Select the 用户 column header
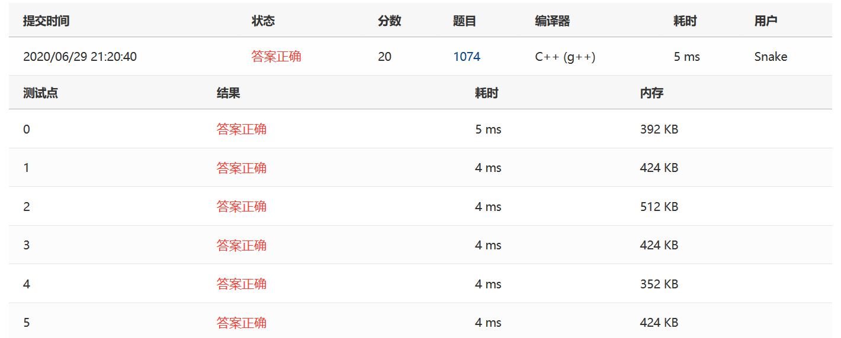Screen dimensions: 841x338 click(x=766, y=21)
